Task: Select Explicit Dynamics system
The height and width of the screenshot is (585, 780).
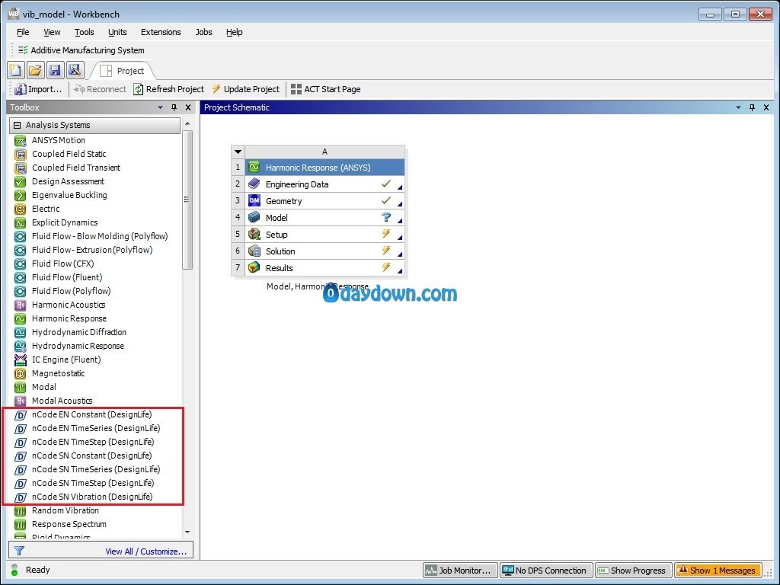Action: point(65,222)
